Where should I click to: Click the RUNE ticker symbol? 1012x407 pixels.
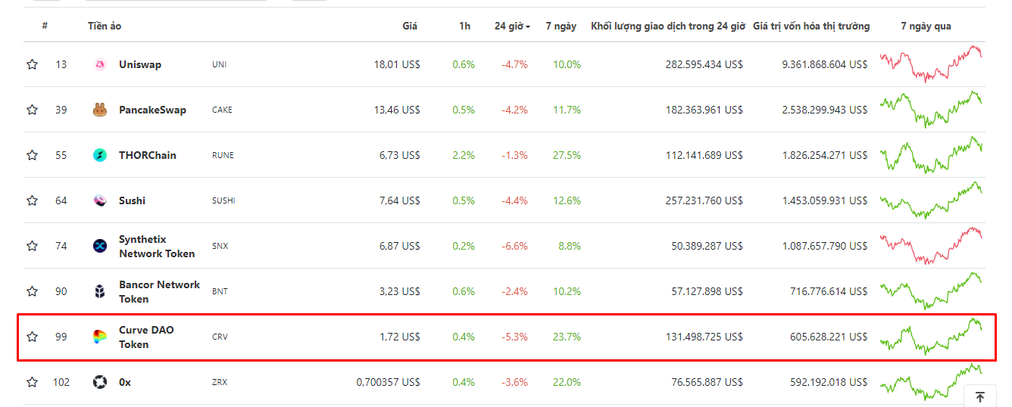[x=223, y=155]
